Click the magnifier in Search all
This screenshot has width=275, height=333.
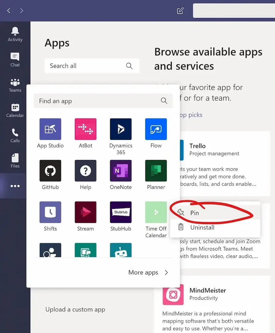pyautogui.click(x=129, y=66)
